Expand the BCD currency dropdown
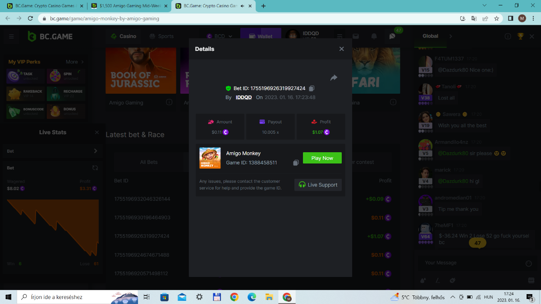Image resolution: width=541 pixels, height=304 pixels. pyautogui.click(x=220, y=36)
